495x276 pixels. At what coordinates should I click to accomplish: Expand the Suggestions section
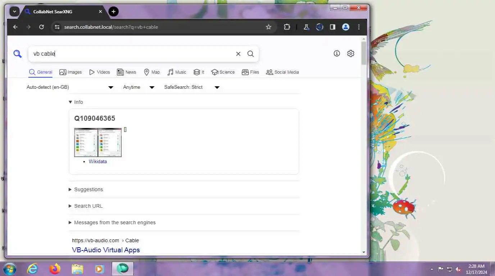pyautogui.click(x=86, y=189)
